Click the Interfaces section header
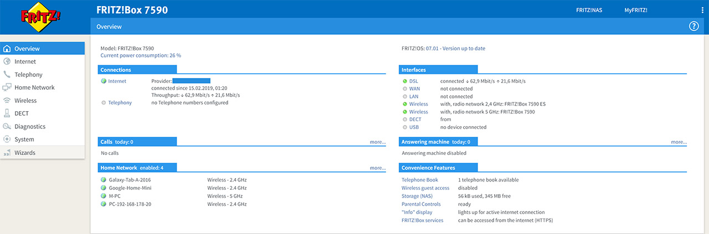 [x=438, y=70]
